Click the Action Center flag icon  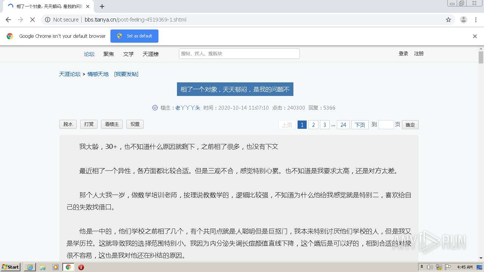448,267
